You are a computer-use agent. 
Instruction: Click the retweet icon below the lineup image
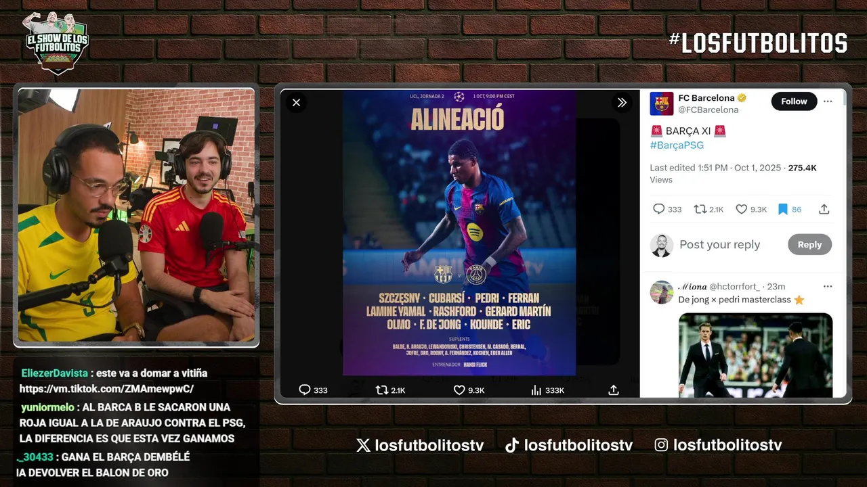tap(382, 390)
